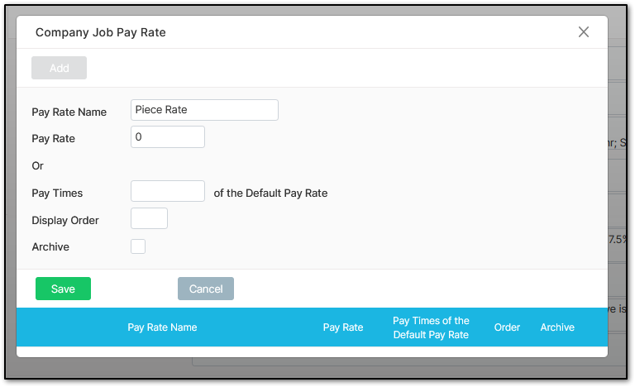
Task: Select the Display Order input field
Action: (x=149, y=219)
